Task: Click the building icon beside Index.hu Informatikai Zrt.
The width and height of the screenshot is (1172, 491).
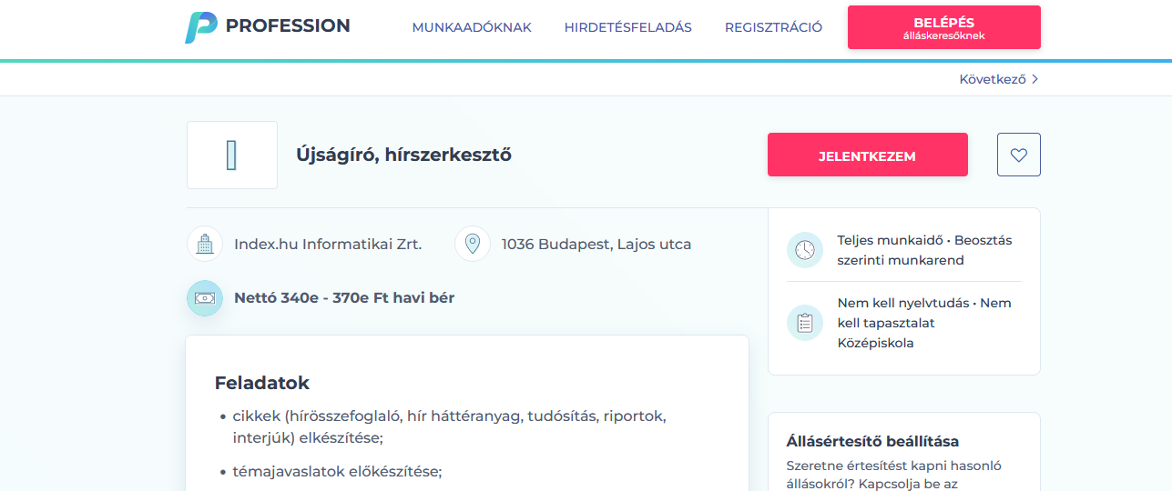Action: click(205, 244)
